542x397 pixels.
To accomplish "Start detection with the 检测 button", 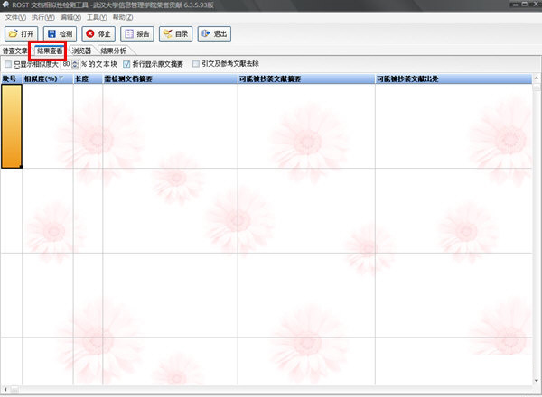I will 60,34.
